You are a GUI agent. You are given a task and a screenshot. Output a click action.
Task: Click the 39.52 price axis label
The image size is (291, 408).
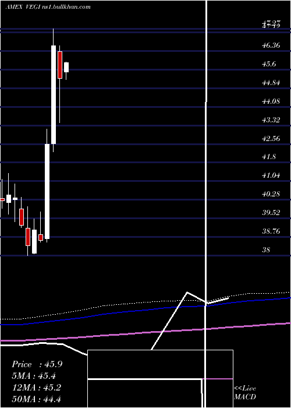(271, 213)
